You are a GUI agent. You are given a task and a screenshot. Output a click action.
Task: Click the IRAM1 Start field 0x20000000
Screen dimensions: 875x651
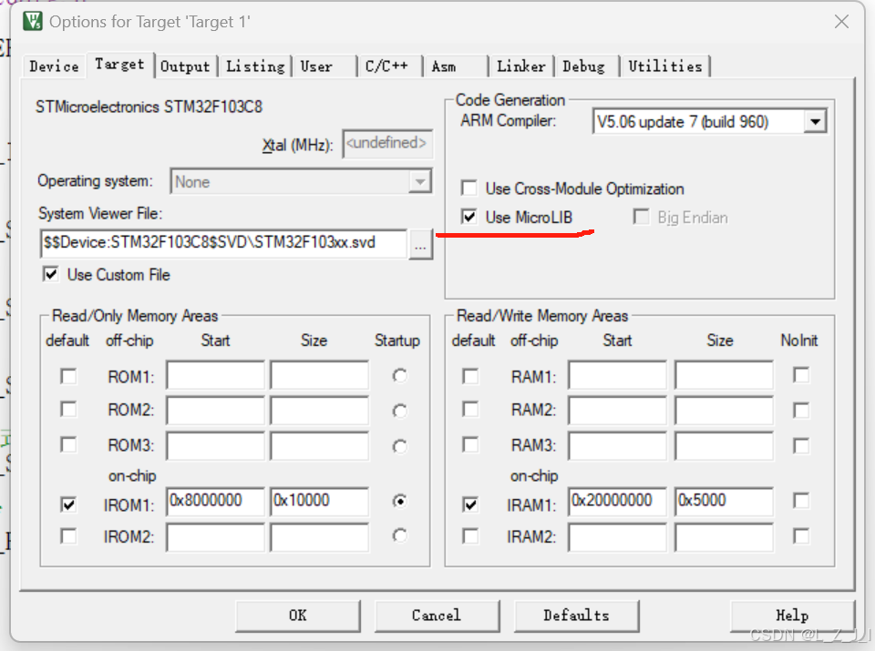[x=618, y=502]
